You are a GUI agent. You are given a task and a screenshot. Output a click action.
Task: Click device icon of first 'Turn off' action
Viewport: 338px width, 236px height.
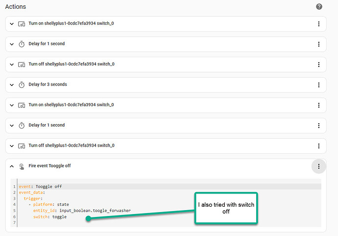coord(22,64)
